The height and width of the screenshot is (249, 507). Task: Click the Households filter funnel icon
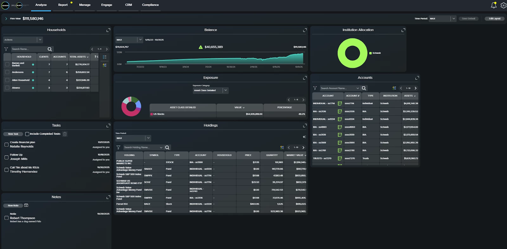pyautogui.click(x=6, y=49)
